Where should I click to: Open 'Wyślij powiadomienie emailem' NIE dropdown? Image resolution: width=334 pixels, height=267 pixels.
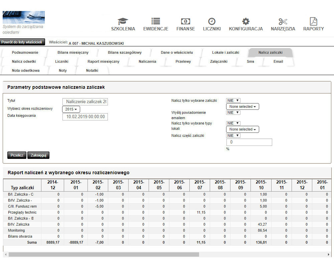tap(233, 112)
